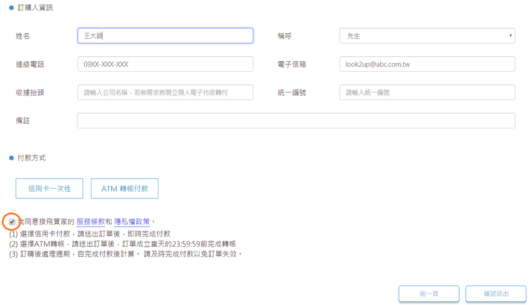Toggle the agree-to-terms checkbox
This screenshot has width=532, height=305.
coord(12,222)
